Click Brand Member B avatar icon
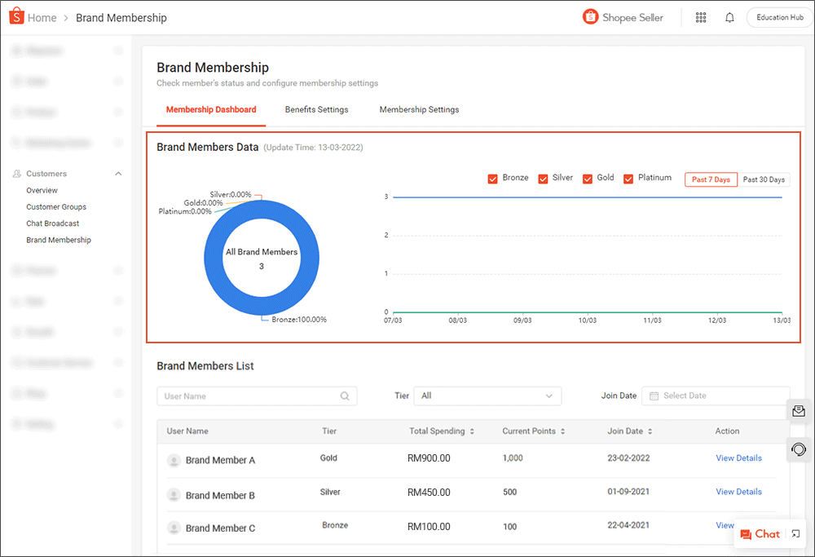Screen dimensions: 815x557 pos(174,495)
